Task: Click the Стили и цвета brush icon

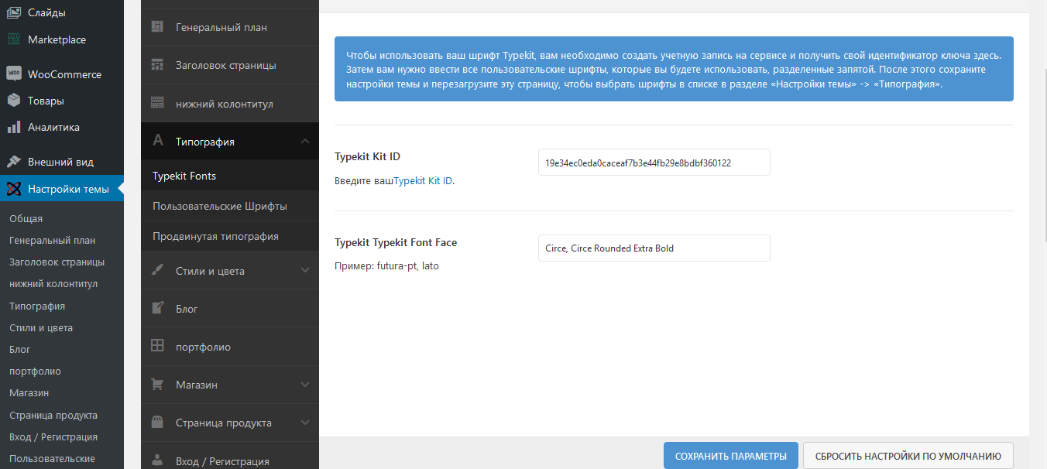Action: (158, 270)
